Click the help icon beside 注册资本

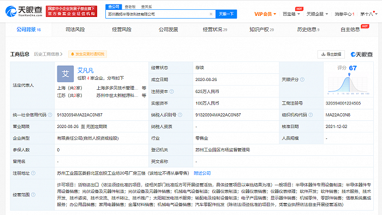[x=171, y=91]
